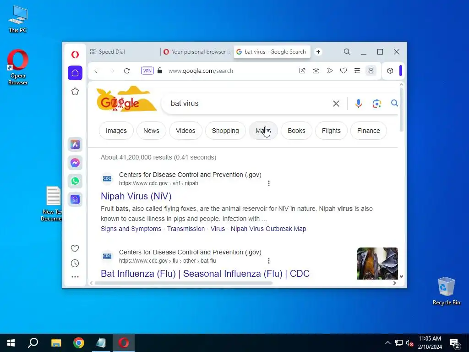Filter results by Images

[116, 131]
